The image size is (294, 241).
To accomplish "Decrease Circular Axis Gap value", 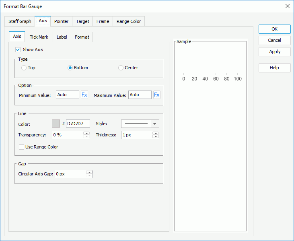I will pos(89,176).
